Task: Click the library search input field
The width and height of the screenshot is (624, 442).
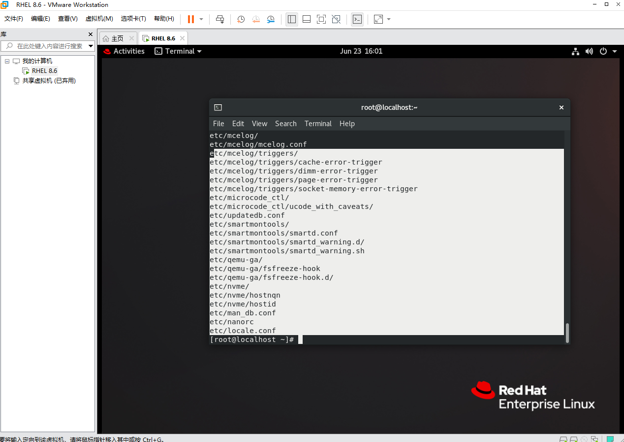Action: click(x=49, y=46)
